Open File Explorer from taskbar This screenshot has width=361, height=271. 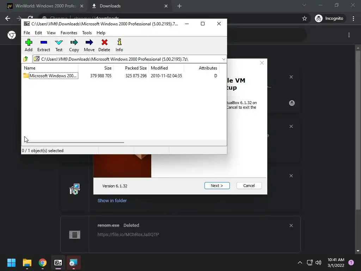point(27,263)
